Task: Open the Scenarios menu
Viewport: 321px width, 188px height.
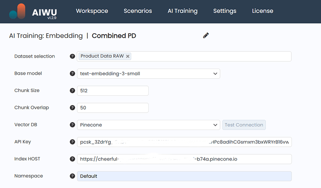Action: [x=138, y=11]
